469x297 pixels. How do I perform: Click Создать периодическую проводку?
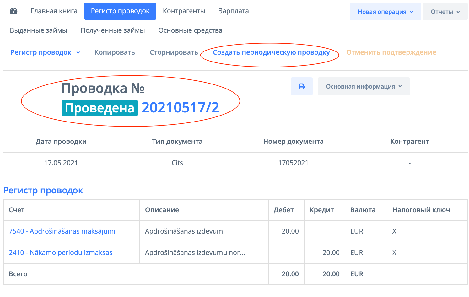tap(271, 52)
